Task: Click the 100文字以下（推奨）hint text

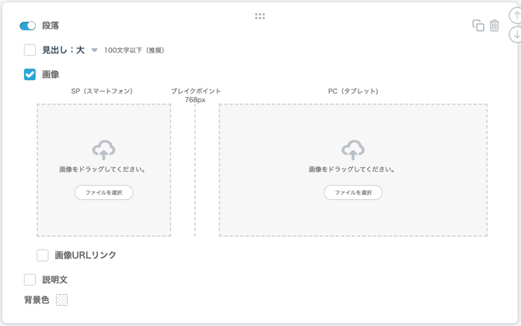Action: tap(134, 50)
